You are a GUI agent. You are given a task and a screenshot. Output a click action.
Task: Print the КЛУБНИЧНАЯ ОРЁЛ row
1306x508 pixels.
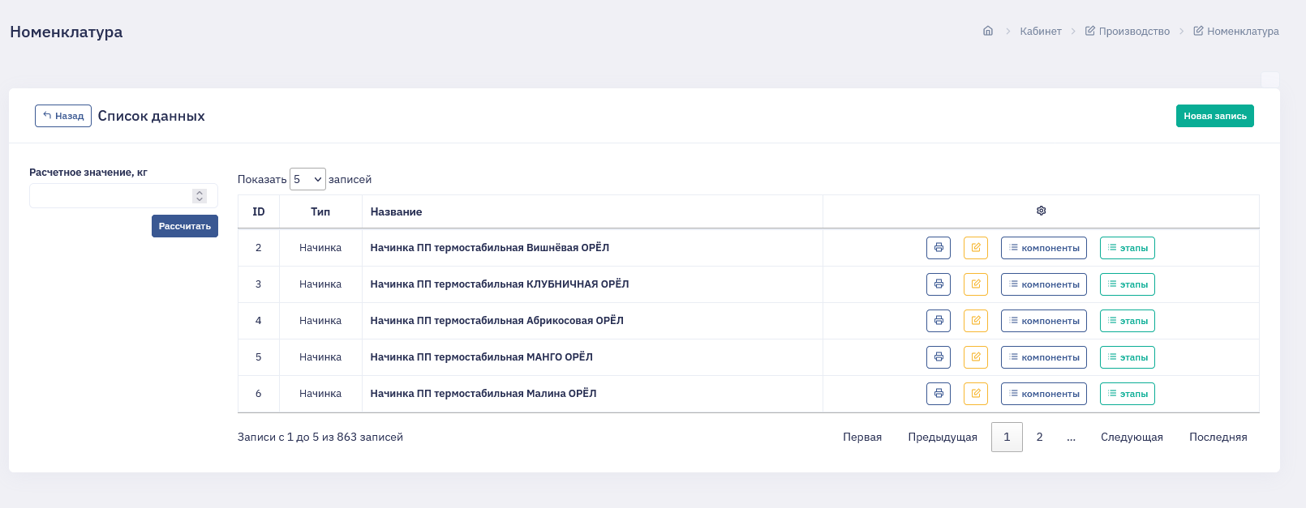[939, 284]
